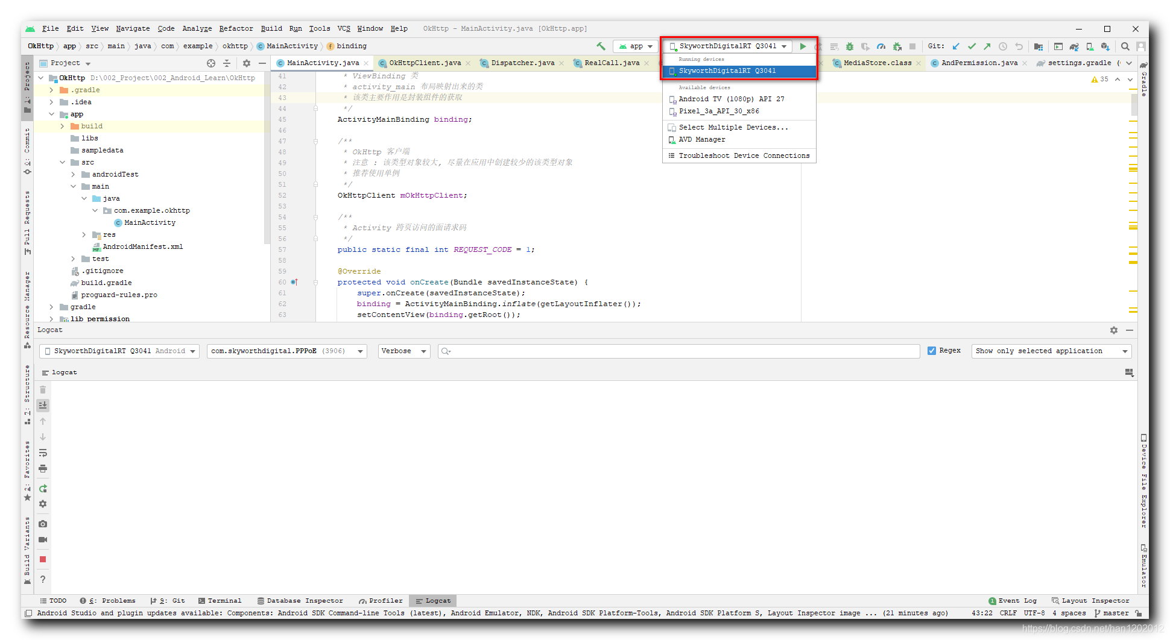
Task: Open the Layout Inspector button
Action: pyautogui.click(x=1090, y=601)
